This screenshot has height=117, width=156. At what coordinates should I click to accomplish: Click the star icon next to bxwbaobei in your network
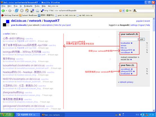tap(131, 43)
